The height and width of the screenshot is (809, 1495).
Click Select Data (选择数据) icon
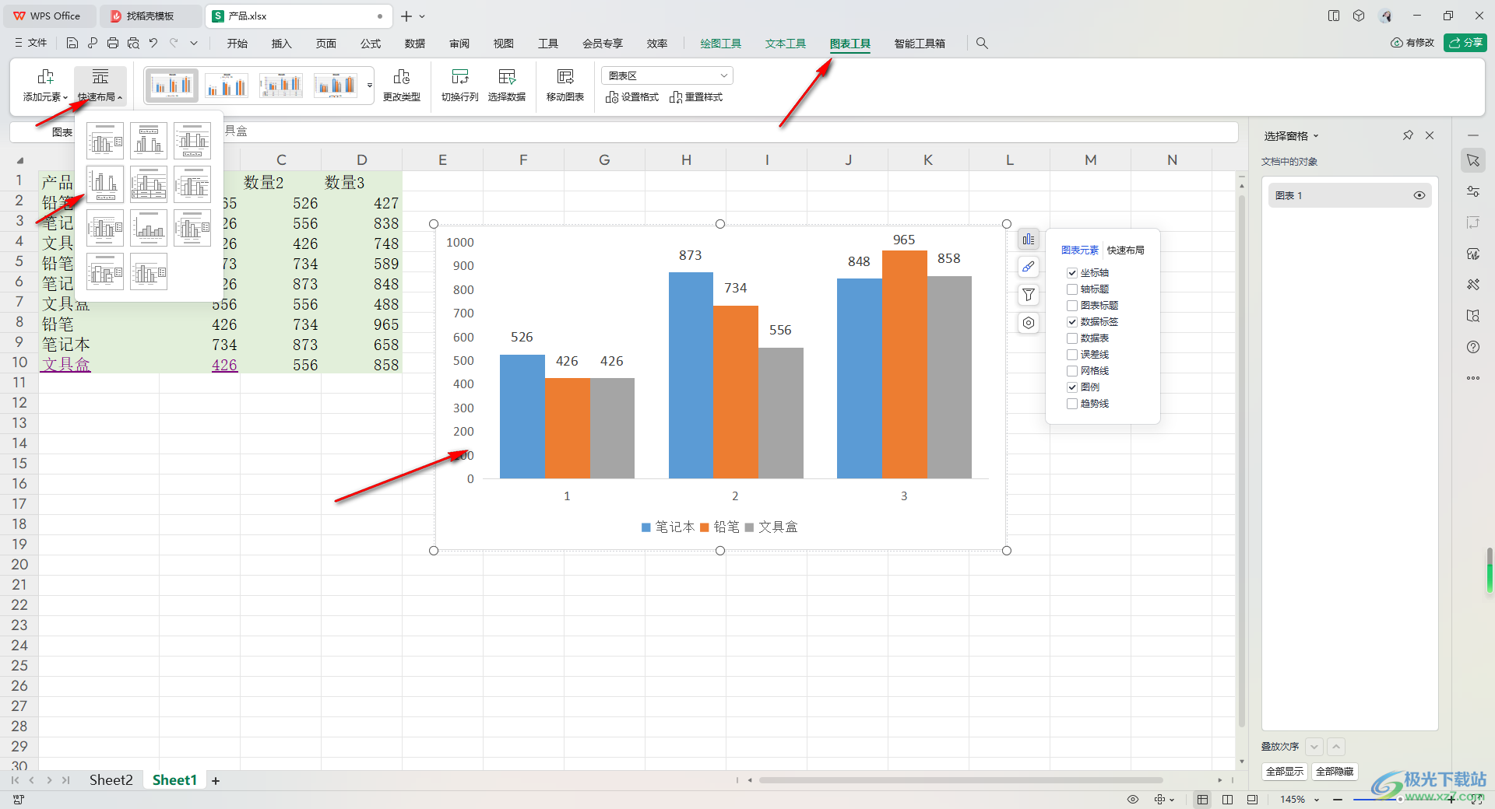507,76
